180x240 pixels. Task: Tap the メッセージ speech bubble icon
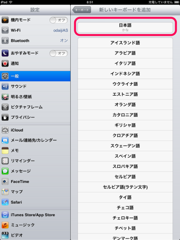click(5, 171)
